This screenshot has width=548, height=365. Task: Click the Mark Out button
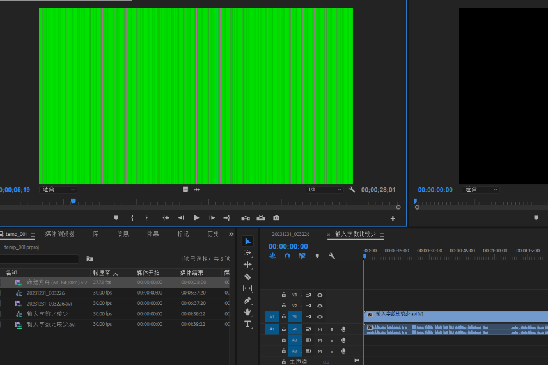tap(146, 218)
